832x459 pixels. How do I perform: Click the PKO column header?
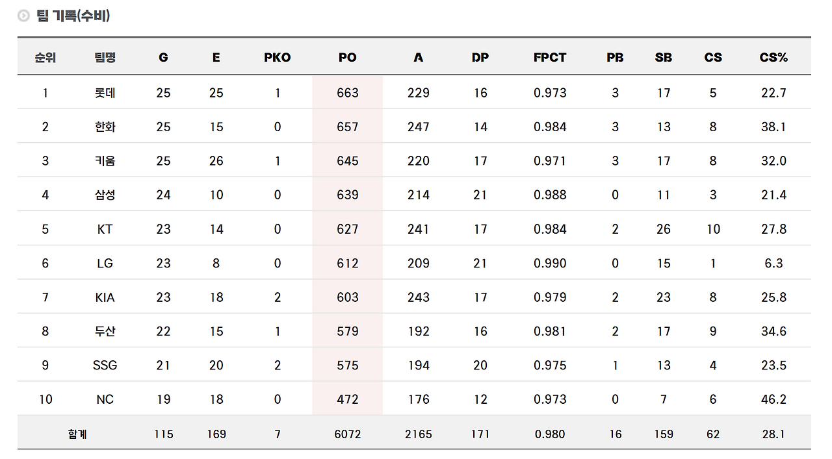[278, 57]
